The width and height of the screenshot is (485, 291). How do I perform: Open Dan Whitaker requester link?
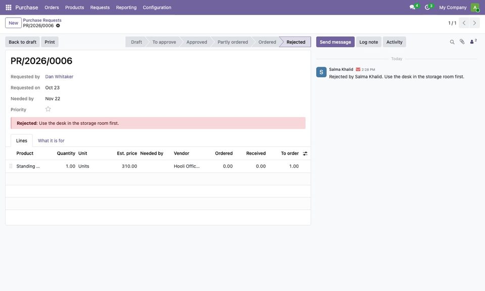59,77
